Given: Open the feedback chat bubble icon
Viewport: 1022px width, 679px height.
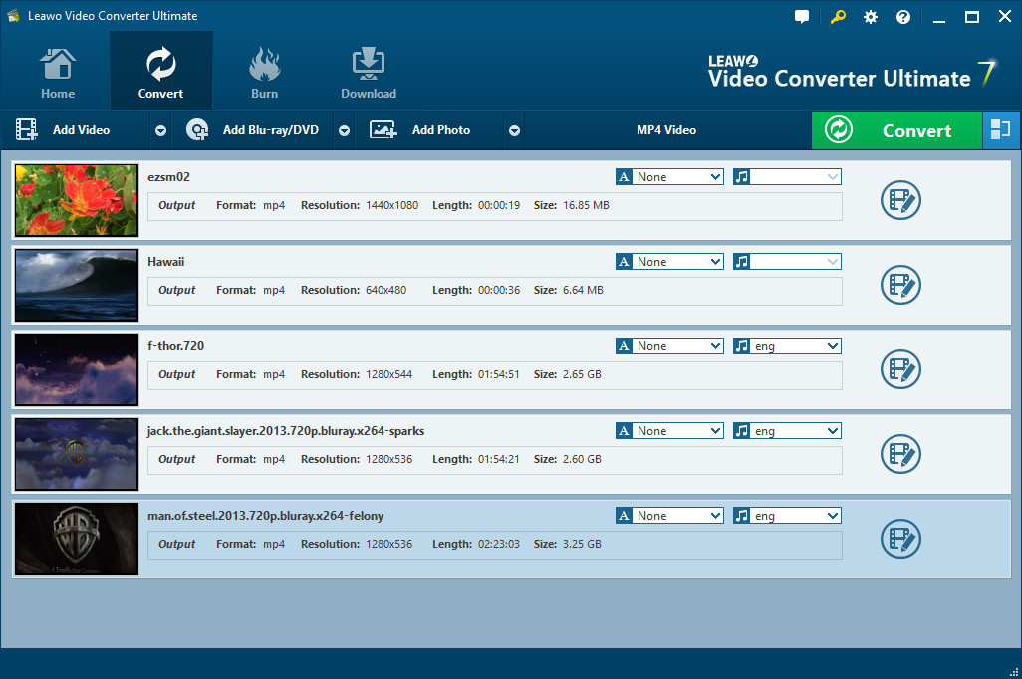Looking at the screenshot, I should pos(803,17).
